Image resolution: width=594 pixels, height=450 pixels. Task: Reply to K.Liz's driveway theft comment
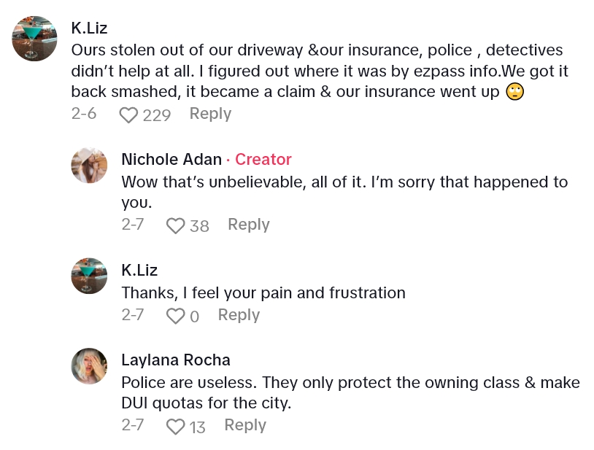(210, 114)
